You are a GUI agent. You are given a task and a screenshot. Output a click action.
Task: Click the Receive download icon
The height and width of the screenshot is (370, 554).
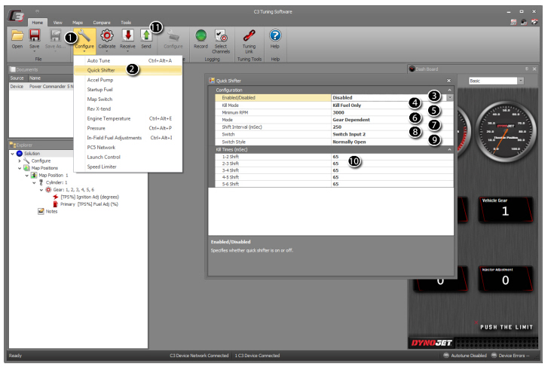(128, 36)
